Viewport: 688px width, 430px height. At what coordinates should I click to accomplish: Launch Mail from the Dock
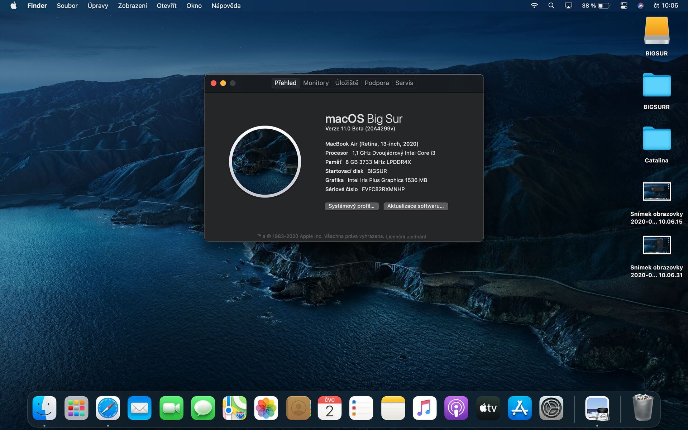tap(139, 408)
